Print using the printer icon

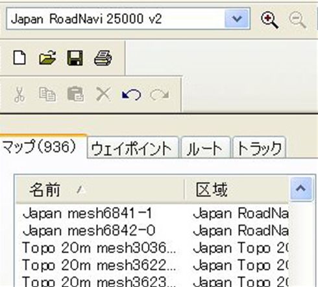tap(103, 58)
